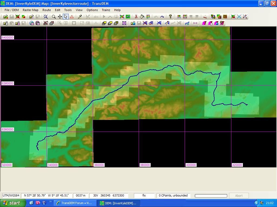
Task: Click the 0 CPoints, unbounded field
Action: click(173, 196)
